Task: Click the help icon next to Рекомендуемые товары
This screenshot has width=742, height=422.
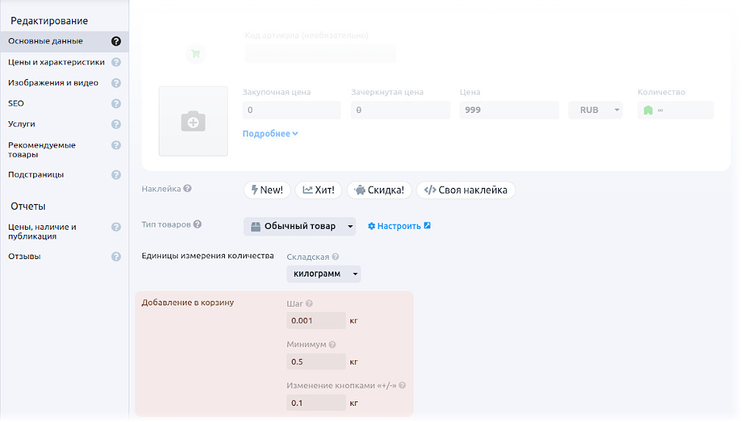Action: click(116, 145)
